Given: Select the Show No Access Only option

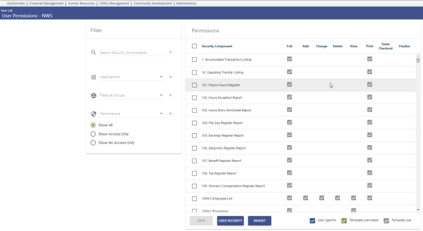Looking at the screenshot, I should click(x=94, y=143).
